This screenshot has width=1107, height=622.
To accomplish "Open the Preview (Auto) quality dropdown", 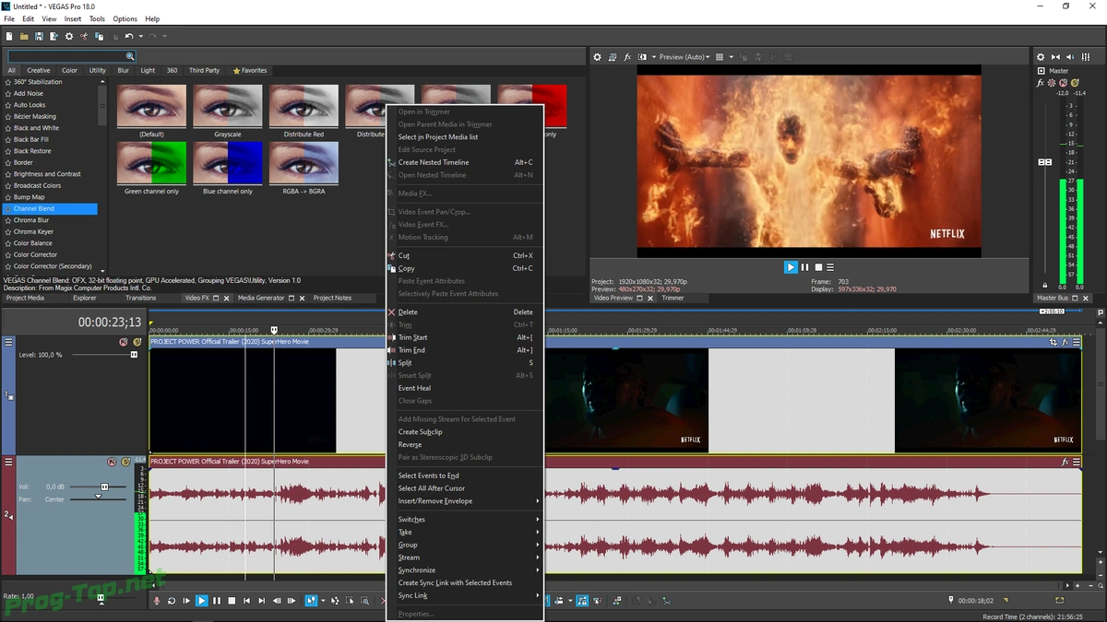I will coord(684,57).
